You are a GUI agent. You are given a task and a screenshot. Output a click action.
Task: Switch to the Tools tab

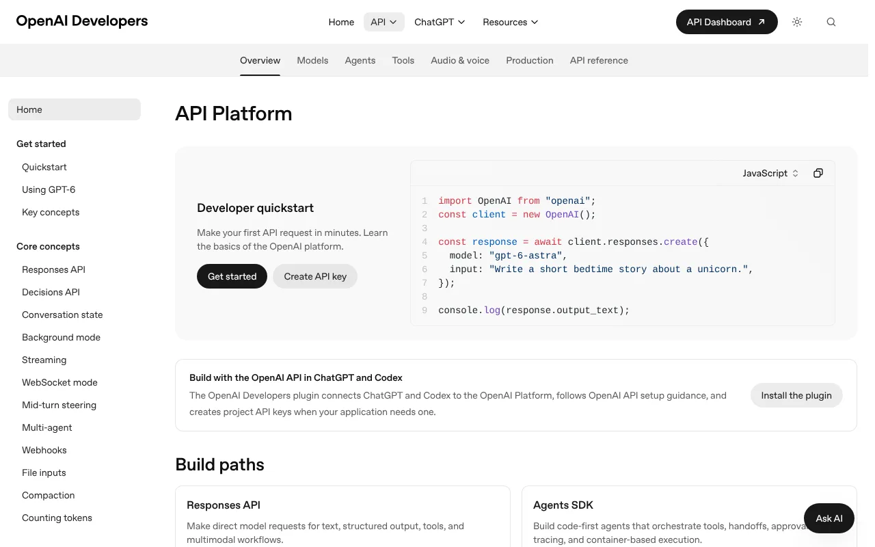(x=403, y=60)
